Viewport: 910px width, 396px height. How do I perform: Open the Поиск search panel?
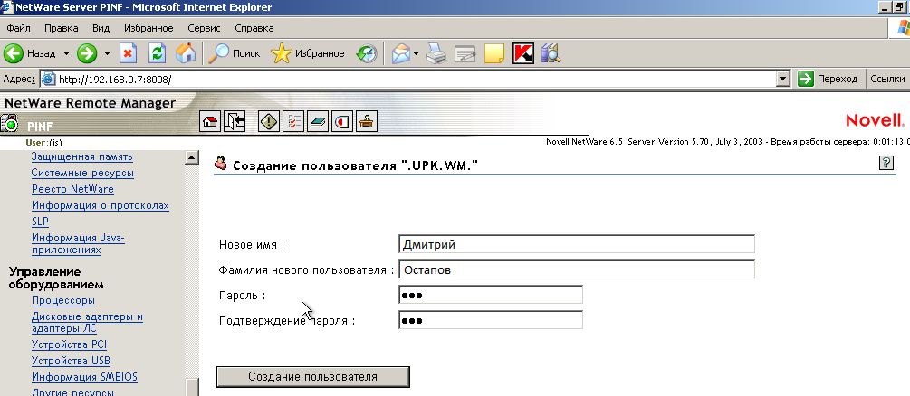pyautogui.click(x=235, y=53)
